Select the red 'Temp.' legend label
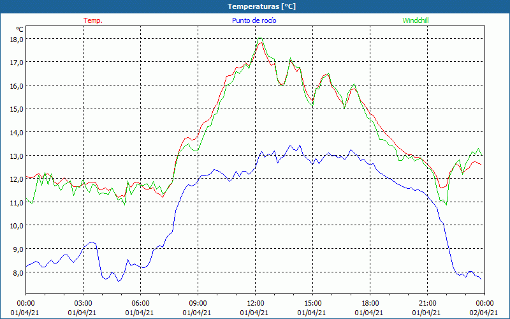 pyautogui.click(x=93, y=20)
